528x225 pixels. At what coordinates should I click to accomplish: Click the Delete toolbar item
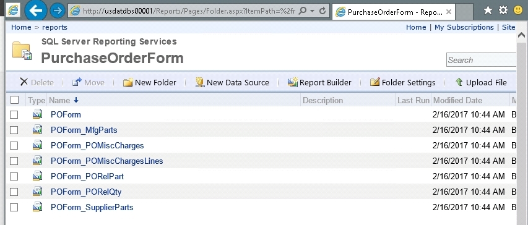(37, 82)
